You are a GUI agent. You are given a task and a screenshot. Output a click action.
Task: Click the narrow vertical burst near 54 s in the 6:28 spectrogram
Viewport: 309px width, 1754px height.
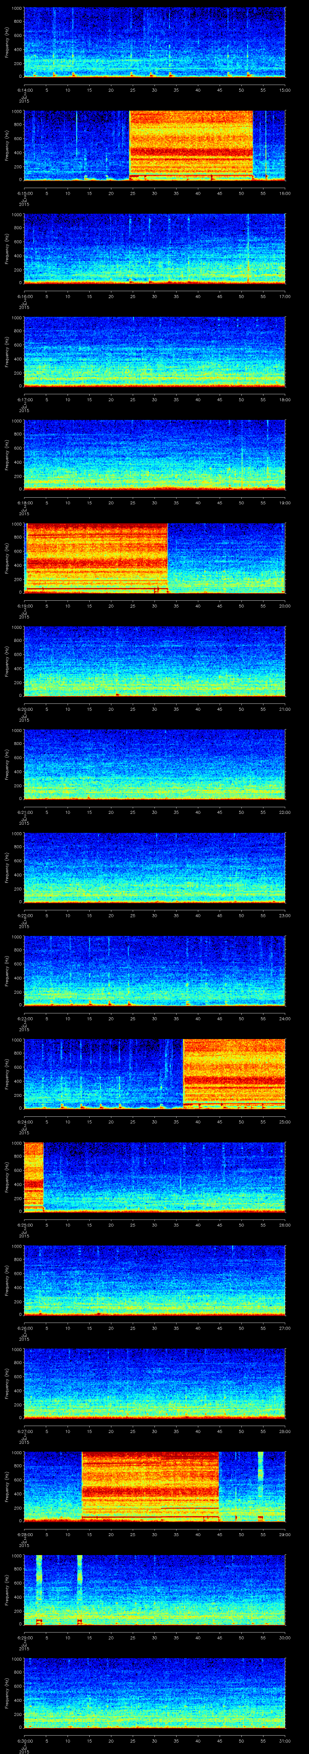point(260,1486)
